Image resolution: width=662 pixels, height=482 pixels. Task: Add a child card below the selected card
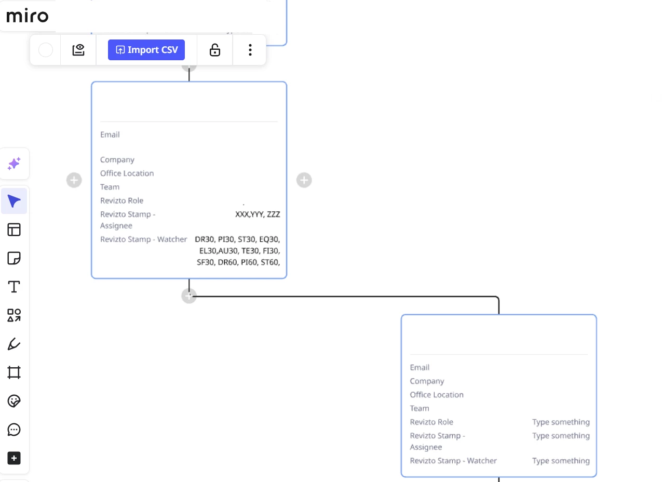tap(189, 296)
